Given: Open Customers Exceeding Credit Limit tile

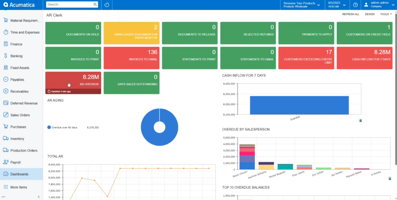Looking at the screenshot, I should point(306,58).
